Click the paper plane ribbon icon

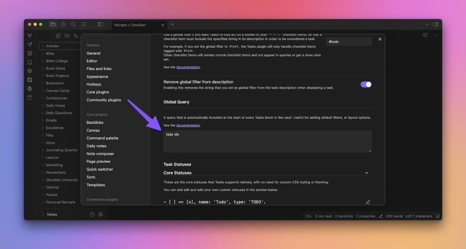point(30,45)
